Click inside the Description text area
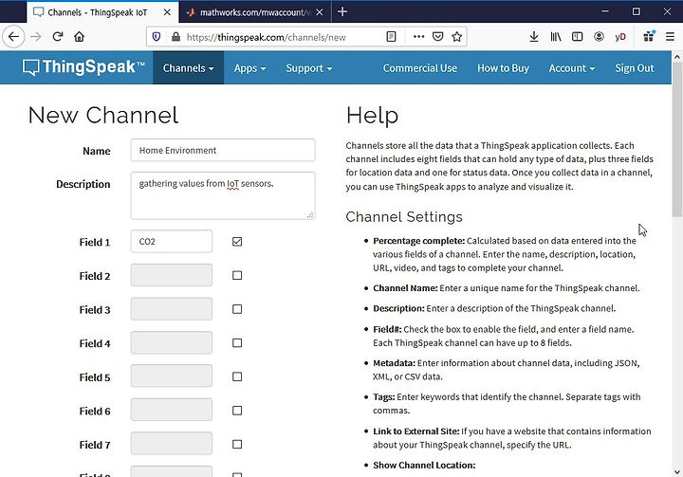This screenshot has width=683, height=477. pyautogui.click(x=223, y=195)
